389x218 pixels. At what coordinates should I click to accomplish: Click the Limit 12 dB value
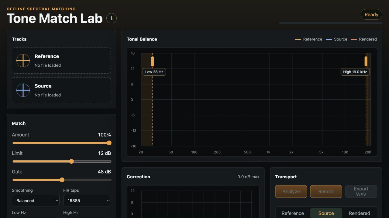point(105,153)
